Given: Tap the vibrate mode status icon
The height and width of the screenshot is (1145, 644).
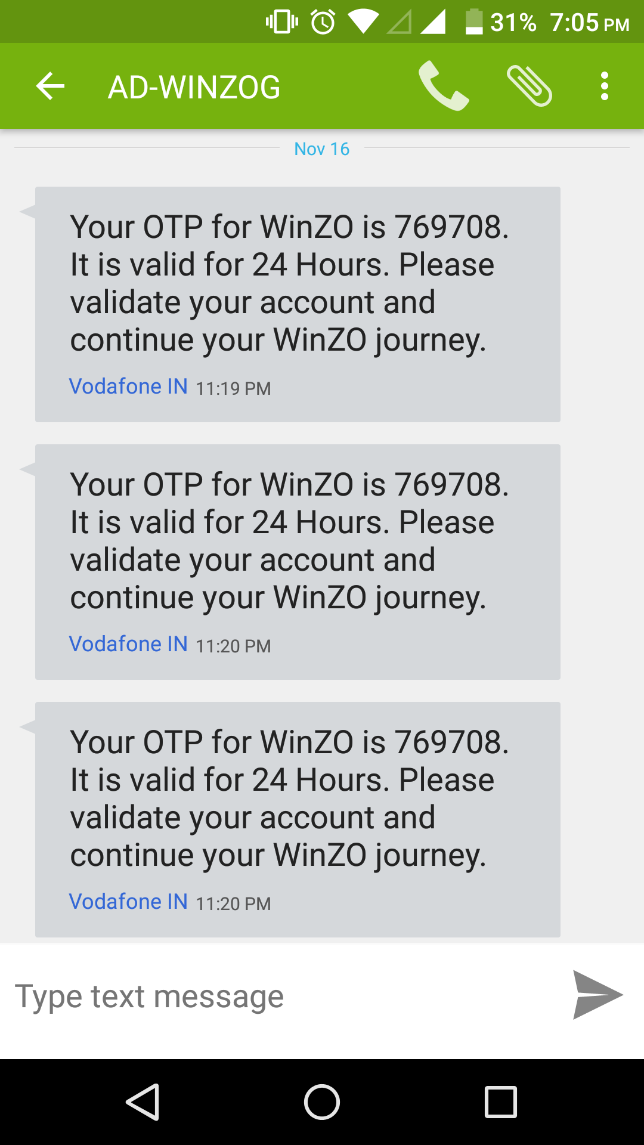Looking at the screenshot, I should click(x=281, y=23).
